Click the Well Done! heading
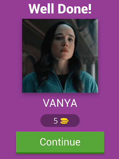The height and width of the screenshot is (159, 119). click(60, 9)
